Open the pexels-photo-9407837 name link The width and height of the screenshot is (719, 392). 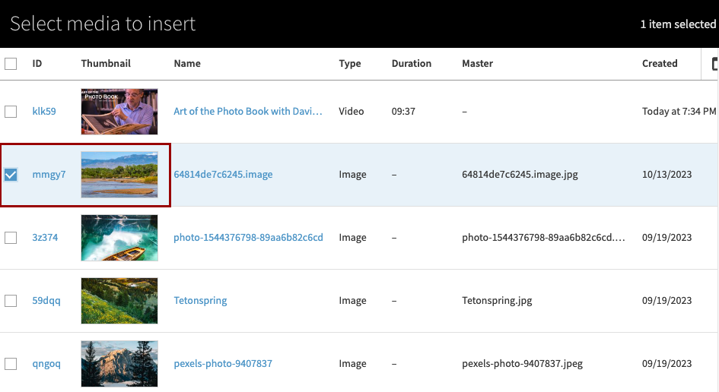click(223, 364)
